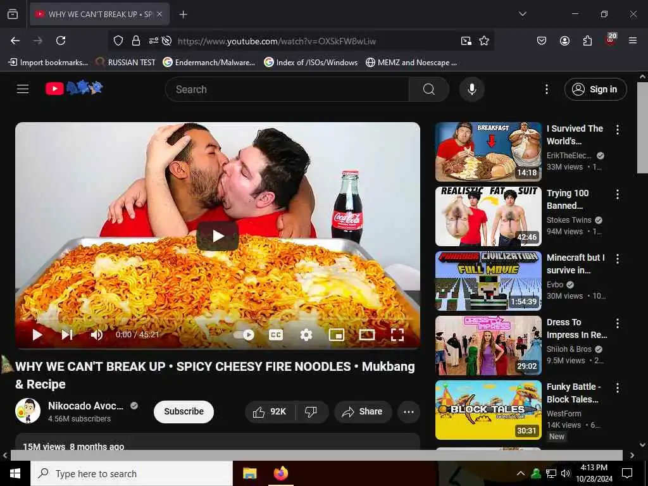Mute the video with the speaker icon
This screenshot has height=486, width=648.
tap(97, 335)
